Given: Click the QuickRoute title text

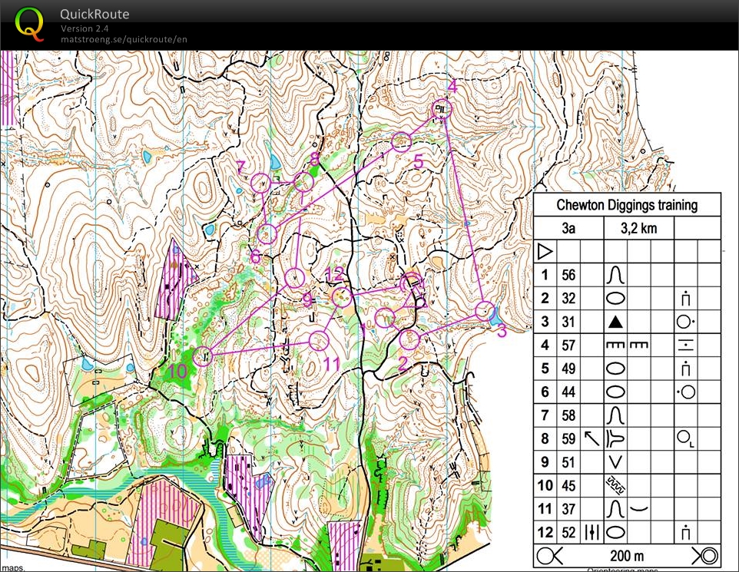Looking at the screenshot, I should click(94, 14).
